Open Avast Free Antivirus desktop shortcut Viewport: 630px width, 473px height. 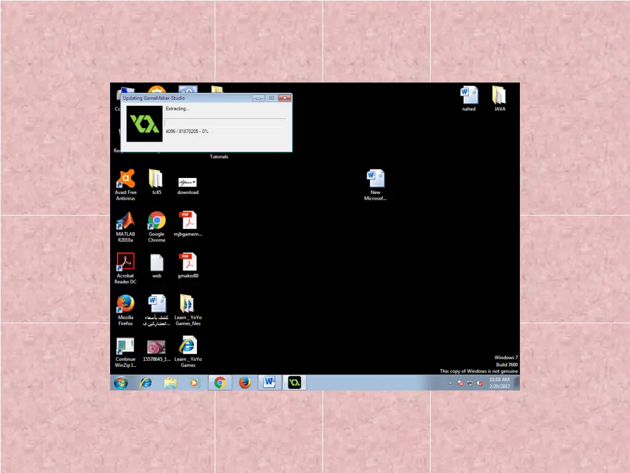coord(126,180)
